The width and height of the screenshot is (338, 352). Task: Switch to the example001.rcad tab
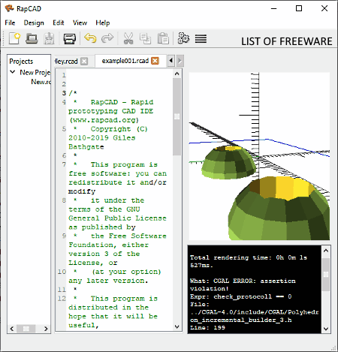click(x=125, y=61)
